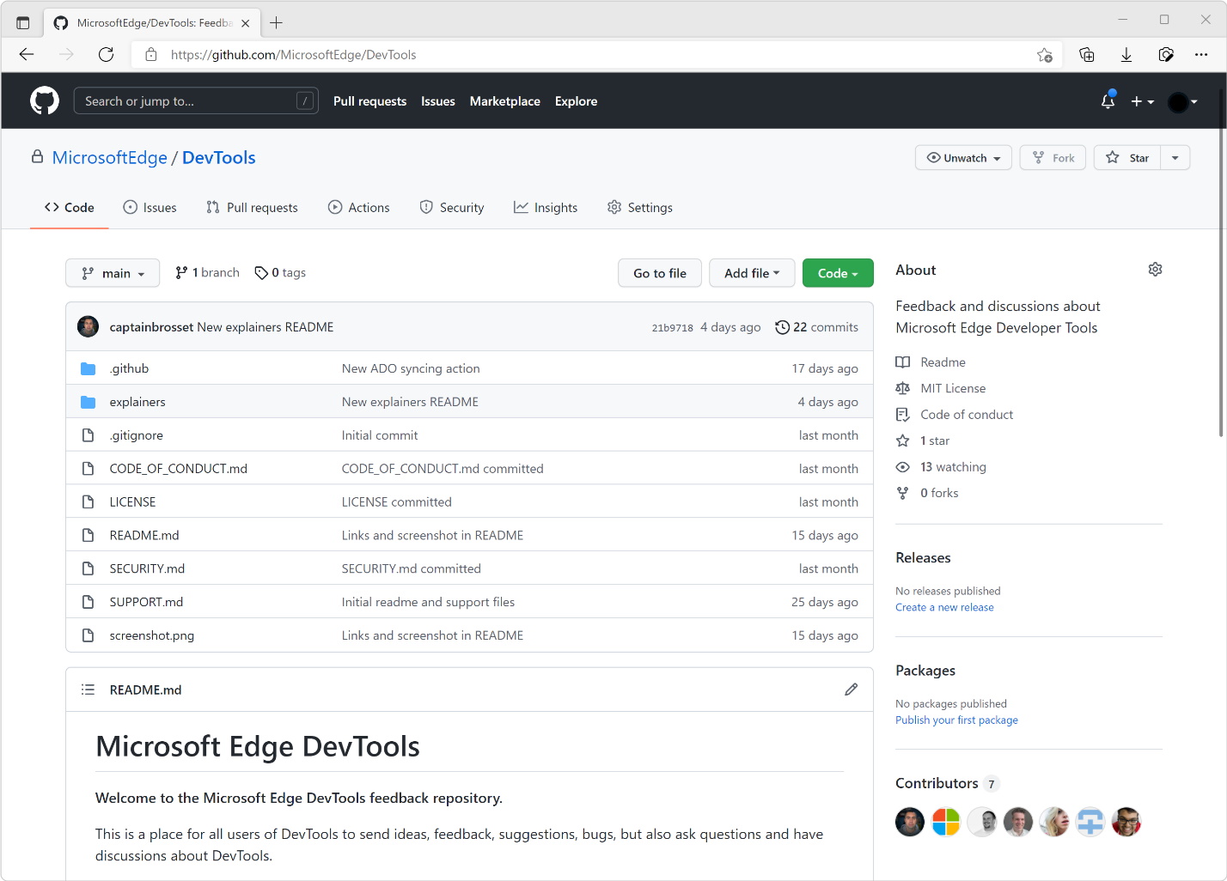Open the Create a new release link

[944, 607]
